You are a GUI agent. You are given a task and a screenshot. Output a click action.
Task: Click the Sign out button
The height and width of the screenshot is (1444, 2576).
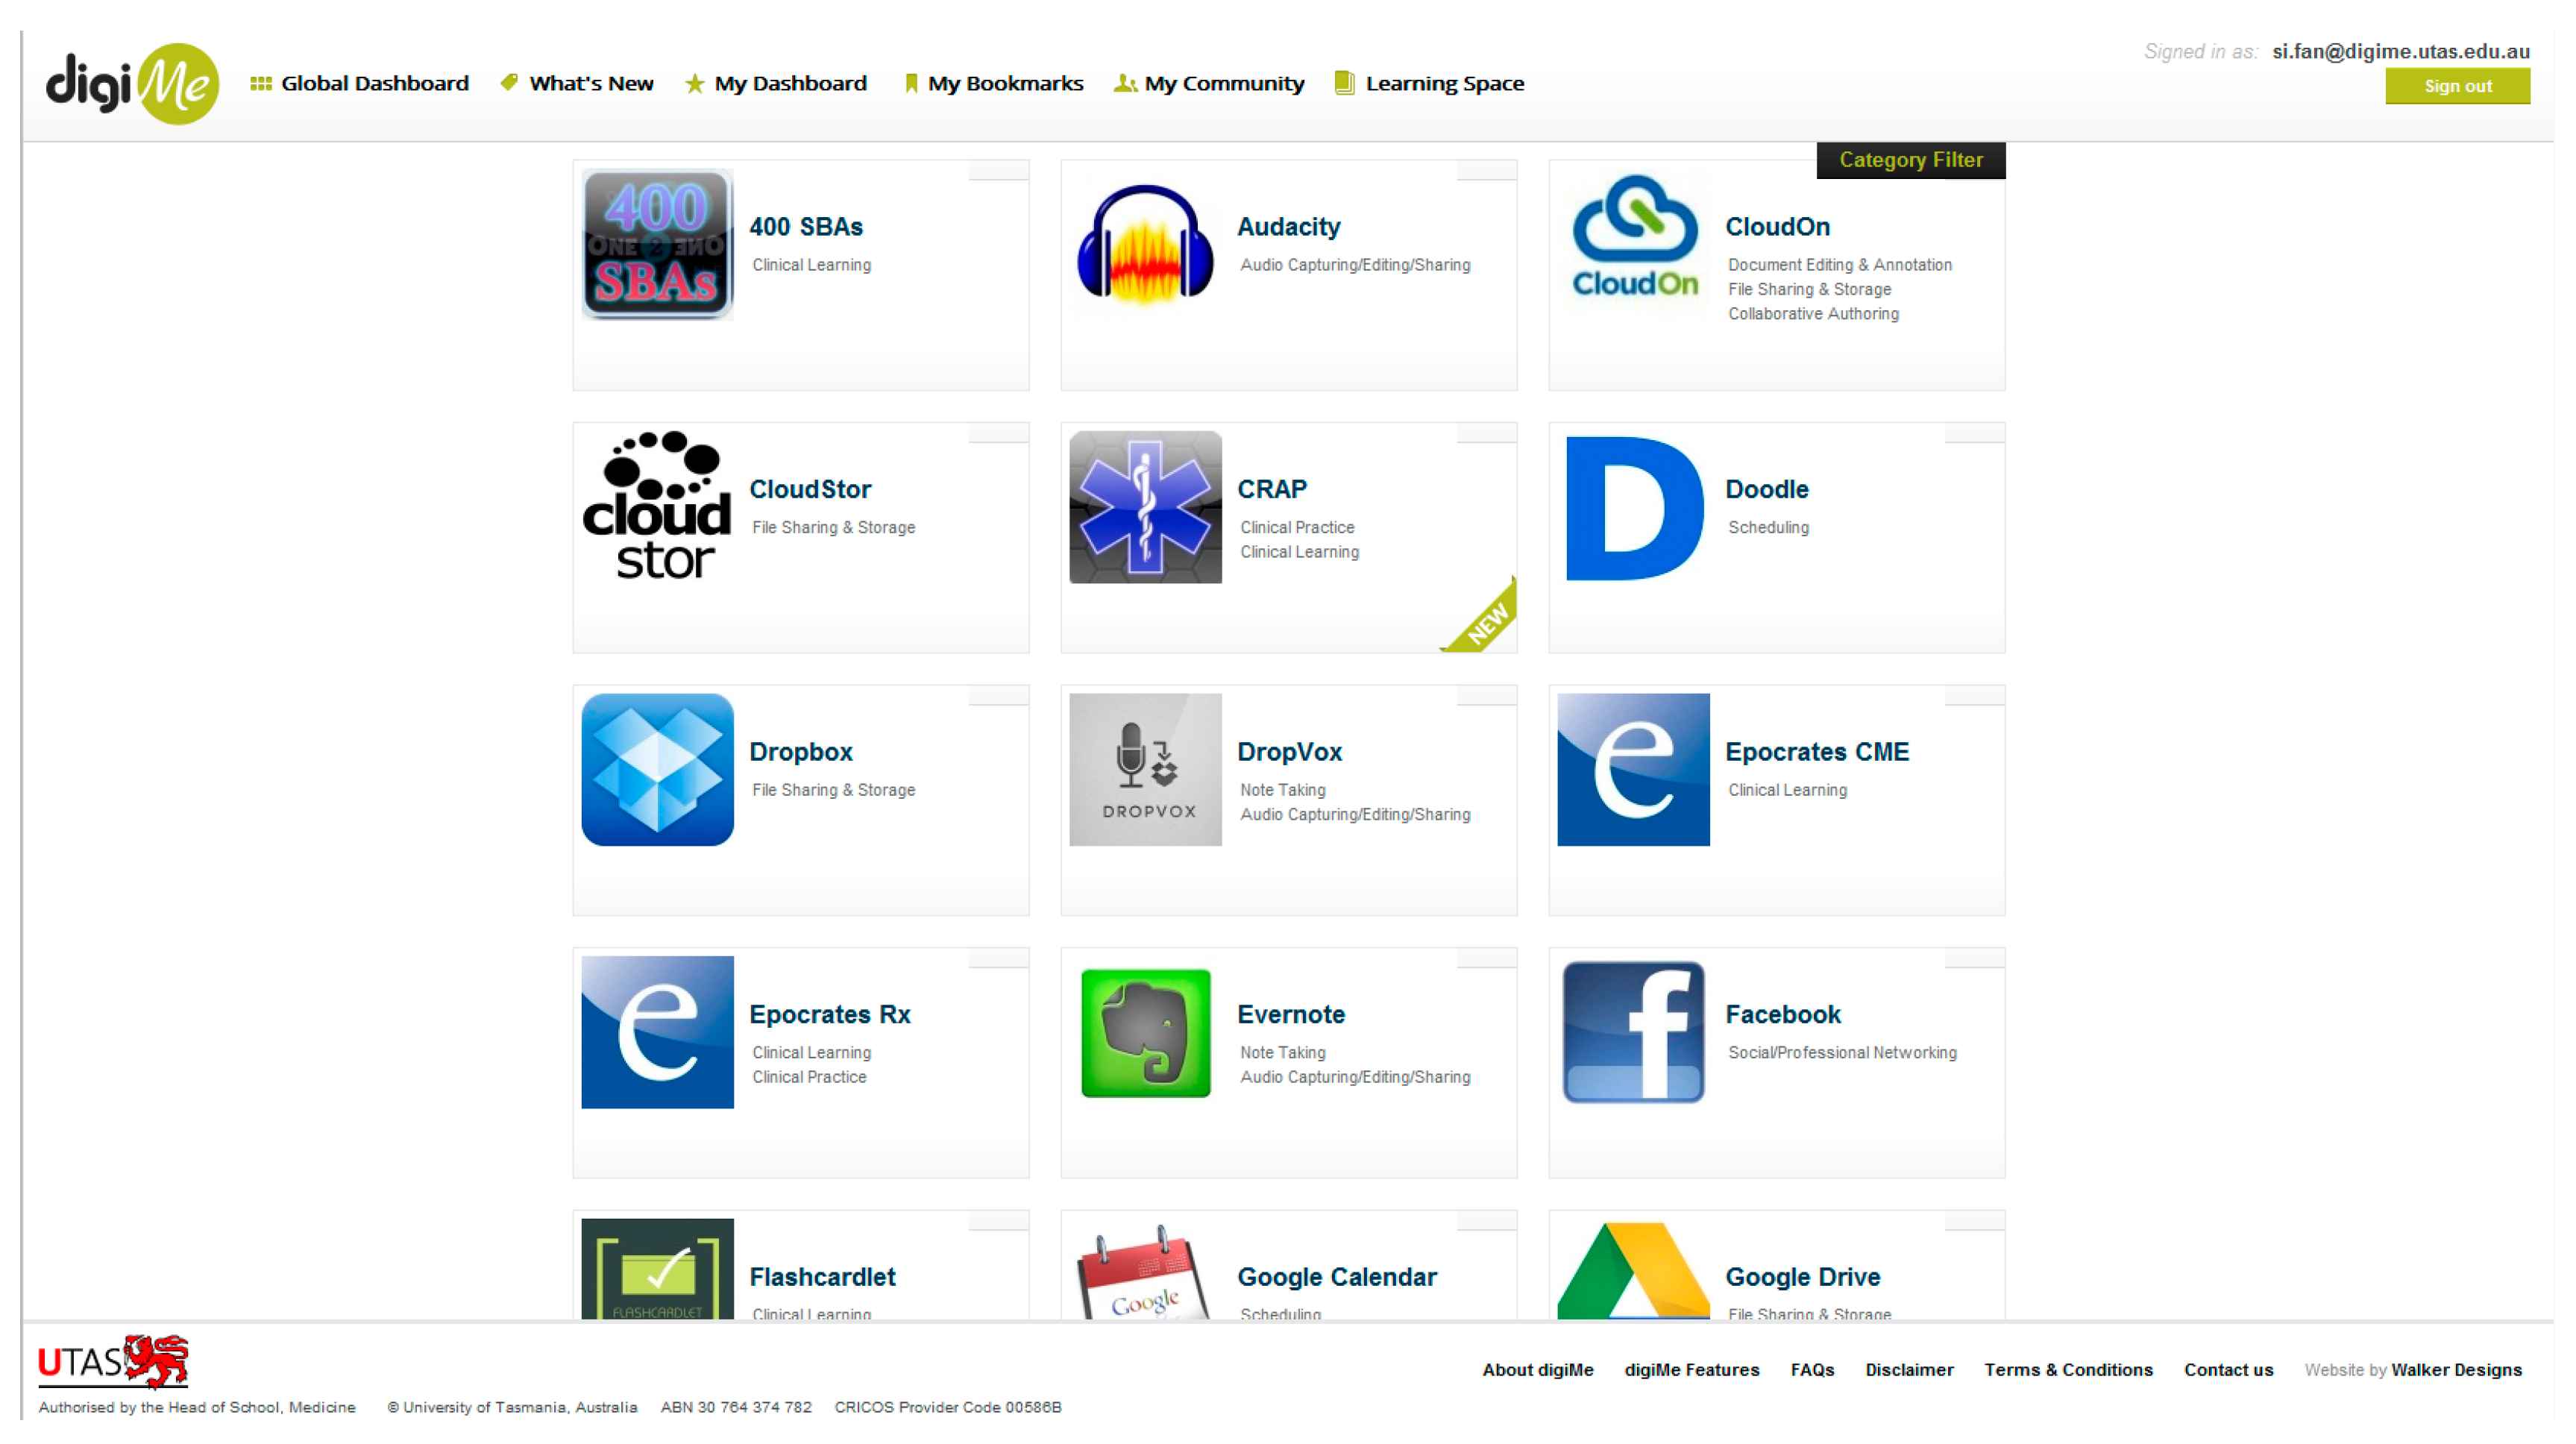pos(2457,86)
